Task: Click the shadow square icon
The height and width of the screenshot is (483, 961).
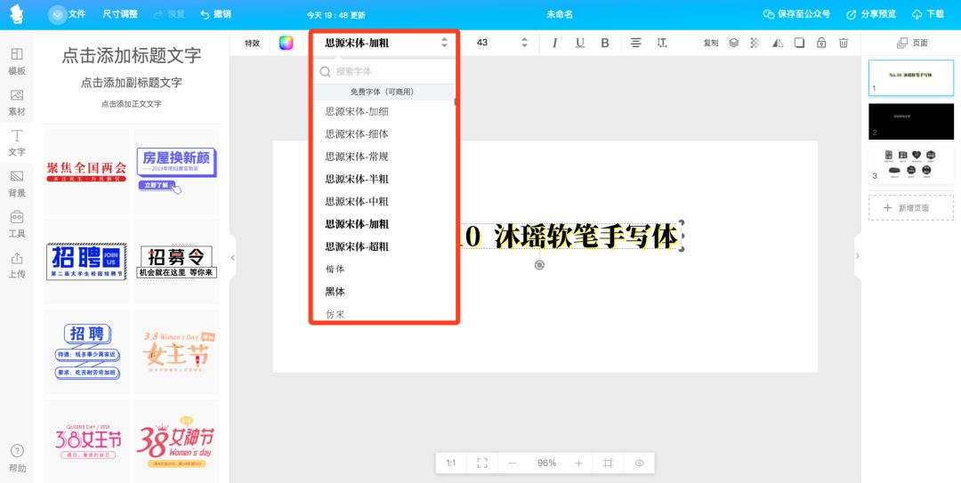Action: point(799,43)
